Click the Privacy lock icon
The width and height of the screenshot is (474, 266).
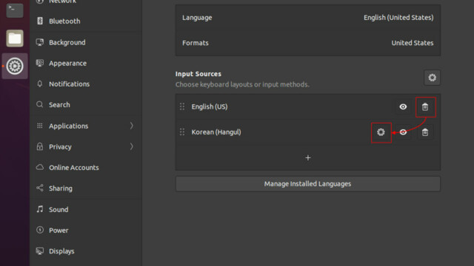click(x=39, y=146)
